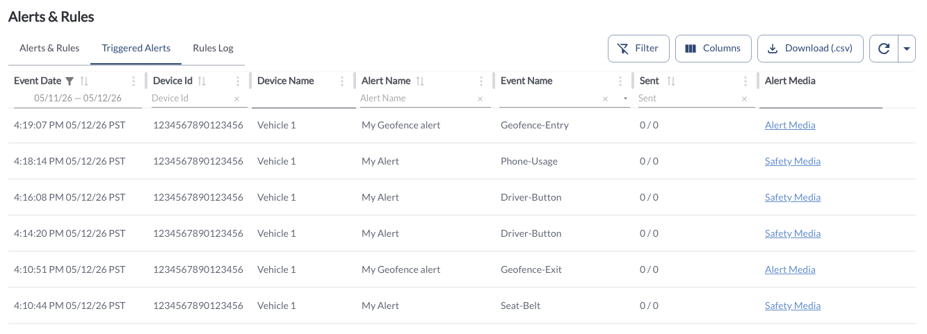The height and width of the screenshot is (334, 927).
Task: Open the Columns chooser
Action: (714, 49)
